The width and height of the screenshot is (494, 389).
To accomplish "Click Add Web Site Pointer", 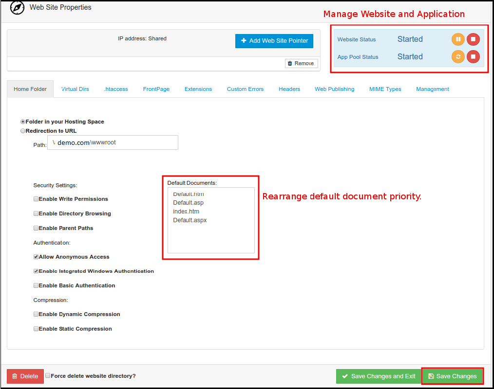I will coord(274,41).
